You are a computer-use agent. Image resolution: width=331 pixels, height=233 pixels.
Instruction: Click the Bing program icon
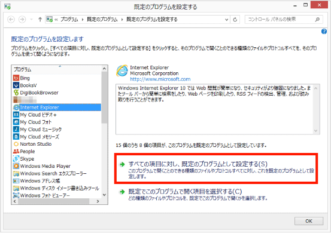pos(16,78)
